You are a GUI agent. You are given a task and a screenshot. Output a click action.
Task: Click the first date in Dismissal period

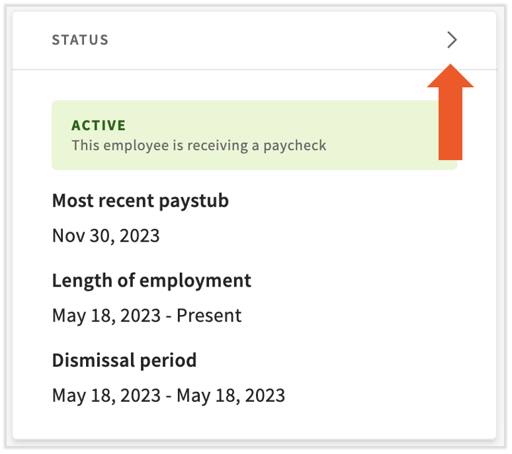point(106,396)
